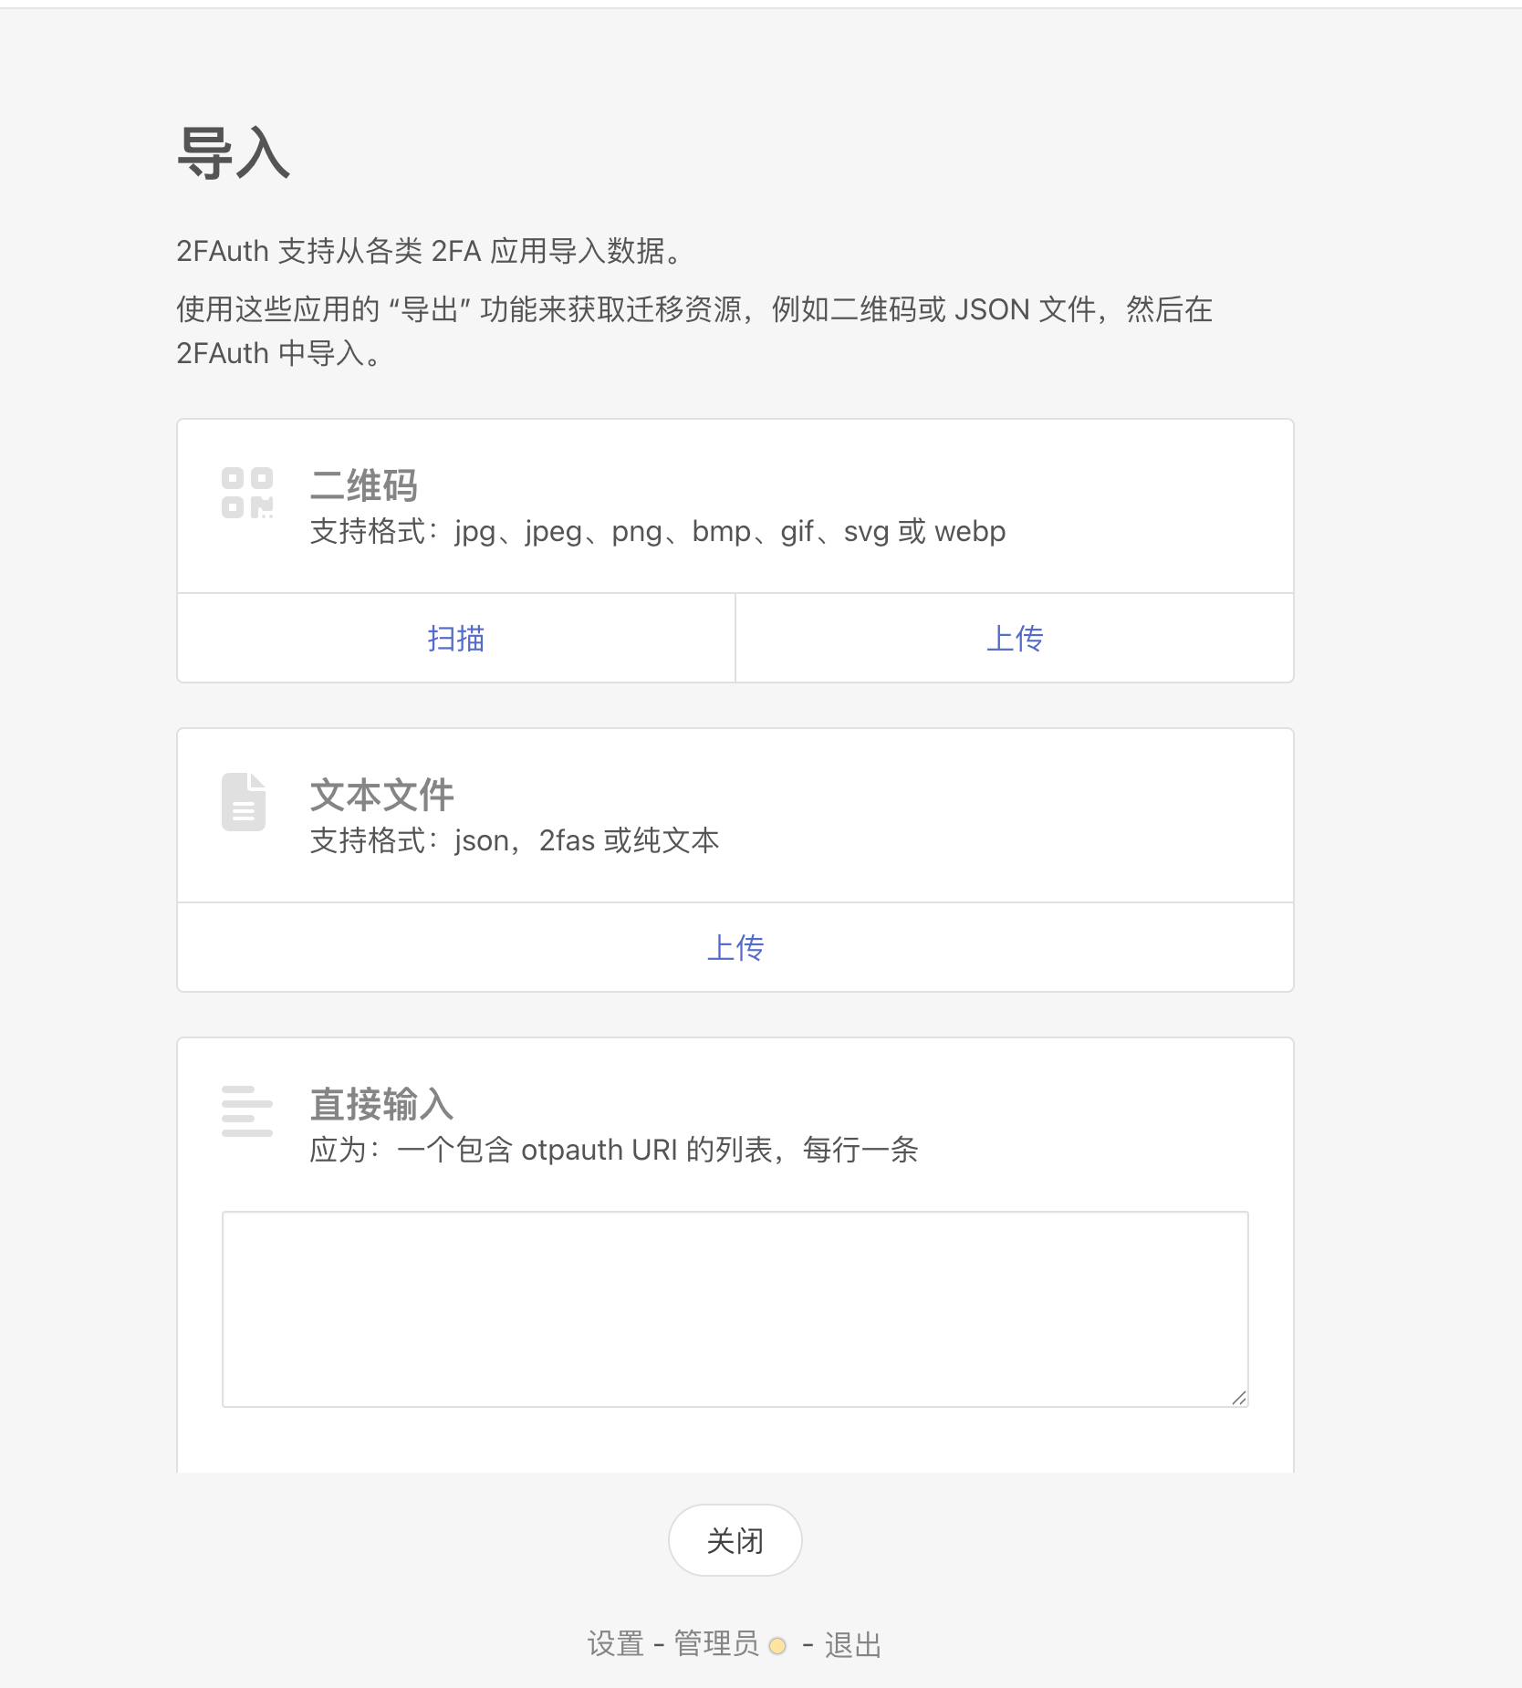
Task: Click the sentence 2FAuth 支持从各类 2FA 应用导入数据
Action: click(431, 250)
